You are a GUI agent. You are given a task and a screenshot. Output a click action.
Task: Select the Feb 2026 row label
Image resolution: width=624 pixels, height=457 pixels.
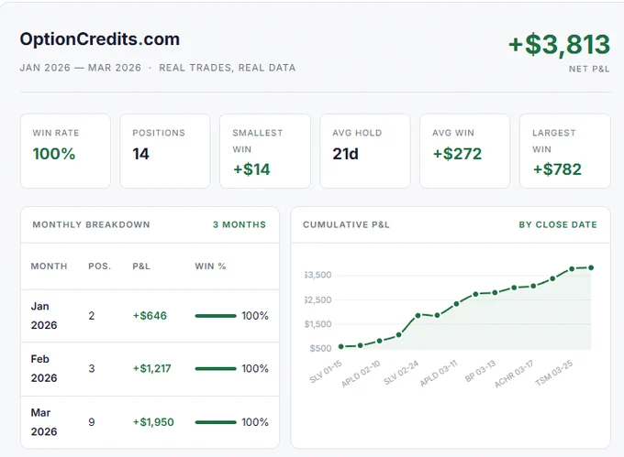pos(44,368)
